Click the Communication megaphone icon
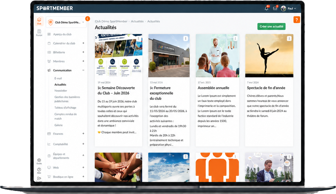Screen dimensions: 336x194 coord(49,70)
